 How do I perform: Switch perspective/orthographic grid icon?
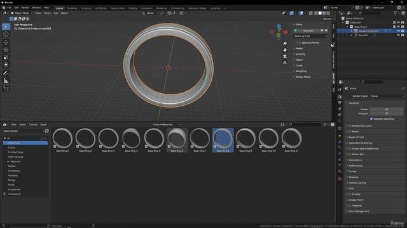tap(285, 63)
